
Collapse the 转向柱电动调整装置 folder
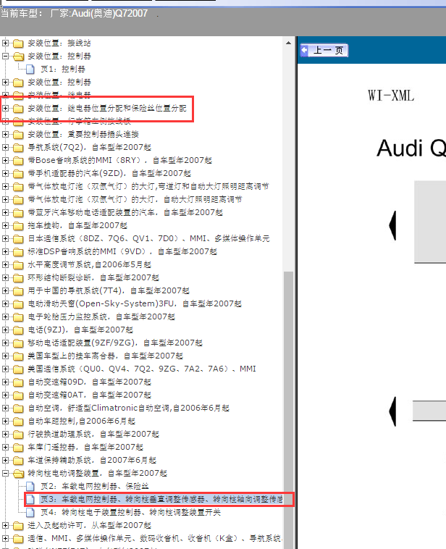[5, 474]
